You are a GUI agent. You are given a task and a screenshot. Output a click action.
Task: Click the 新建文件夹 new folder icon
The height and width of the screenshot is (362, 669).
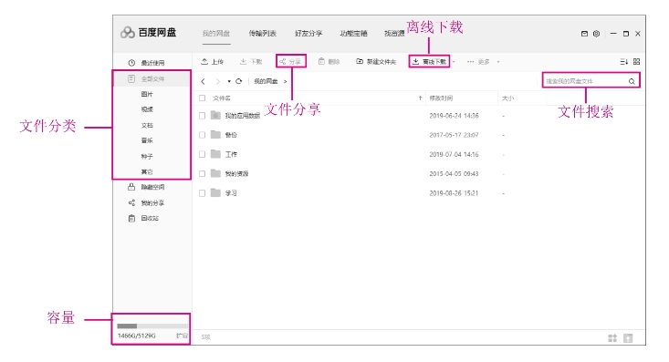pos(360,62)
